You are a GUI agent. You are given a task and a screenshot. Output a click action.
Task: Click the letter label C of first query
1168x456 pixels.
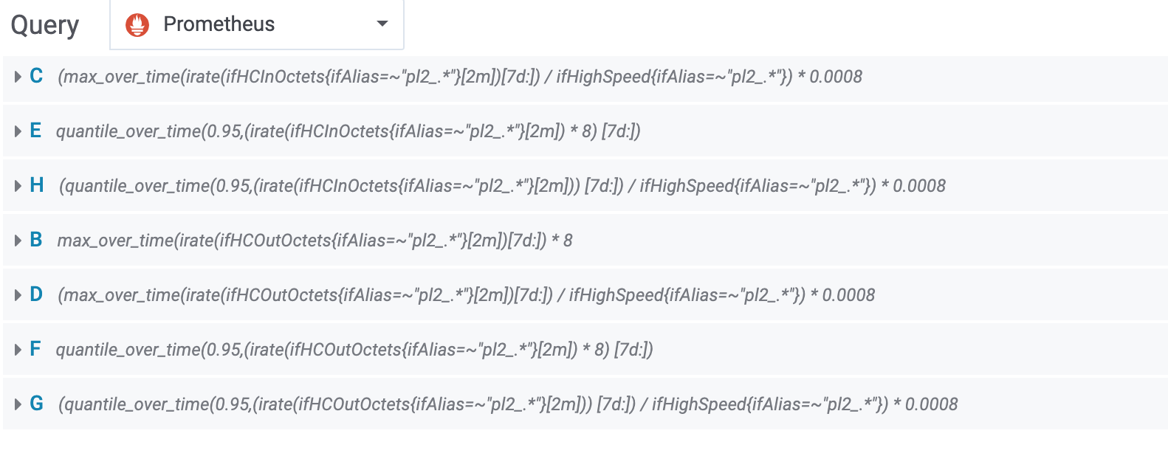[36, 76]
